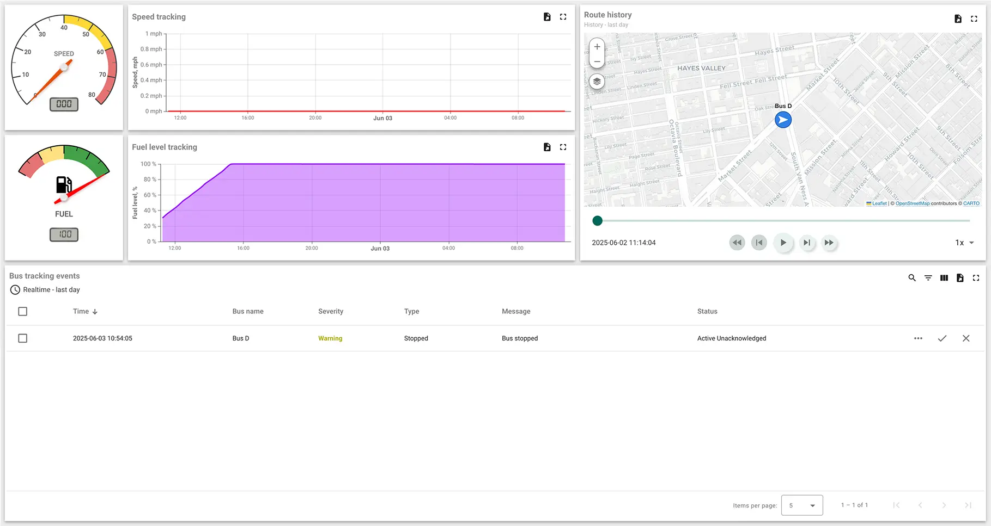Acknowledge the Bus D alarm

[942, 338]
